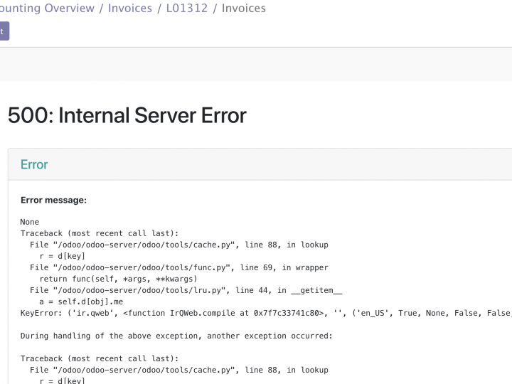Click the slash separator between L01312 and Invoices
512x384 pixels.
214,9
